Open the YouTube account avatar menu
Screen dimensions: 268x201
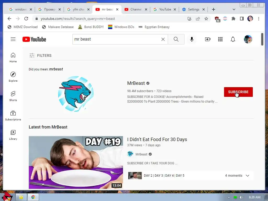point(248,39)
